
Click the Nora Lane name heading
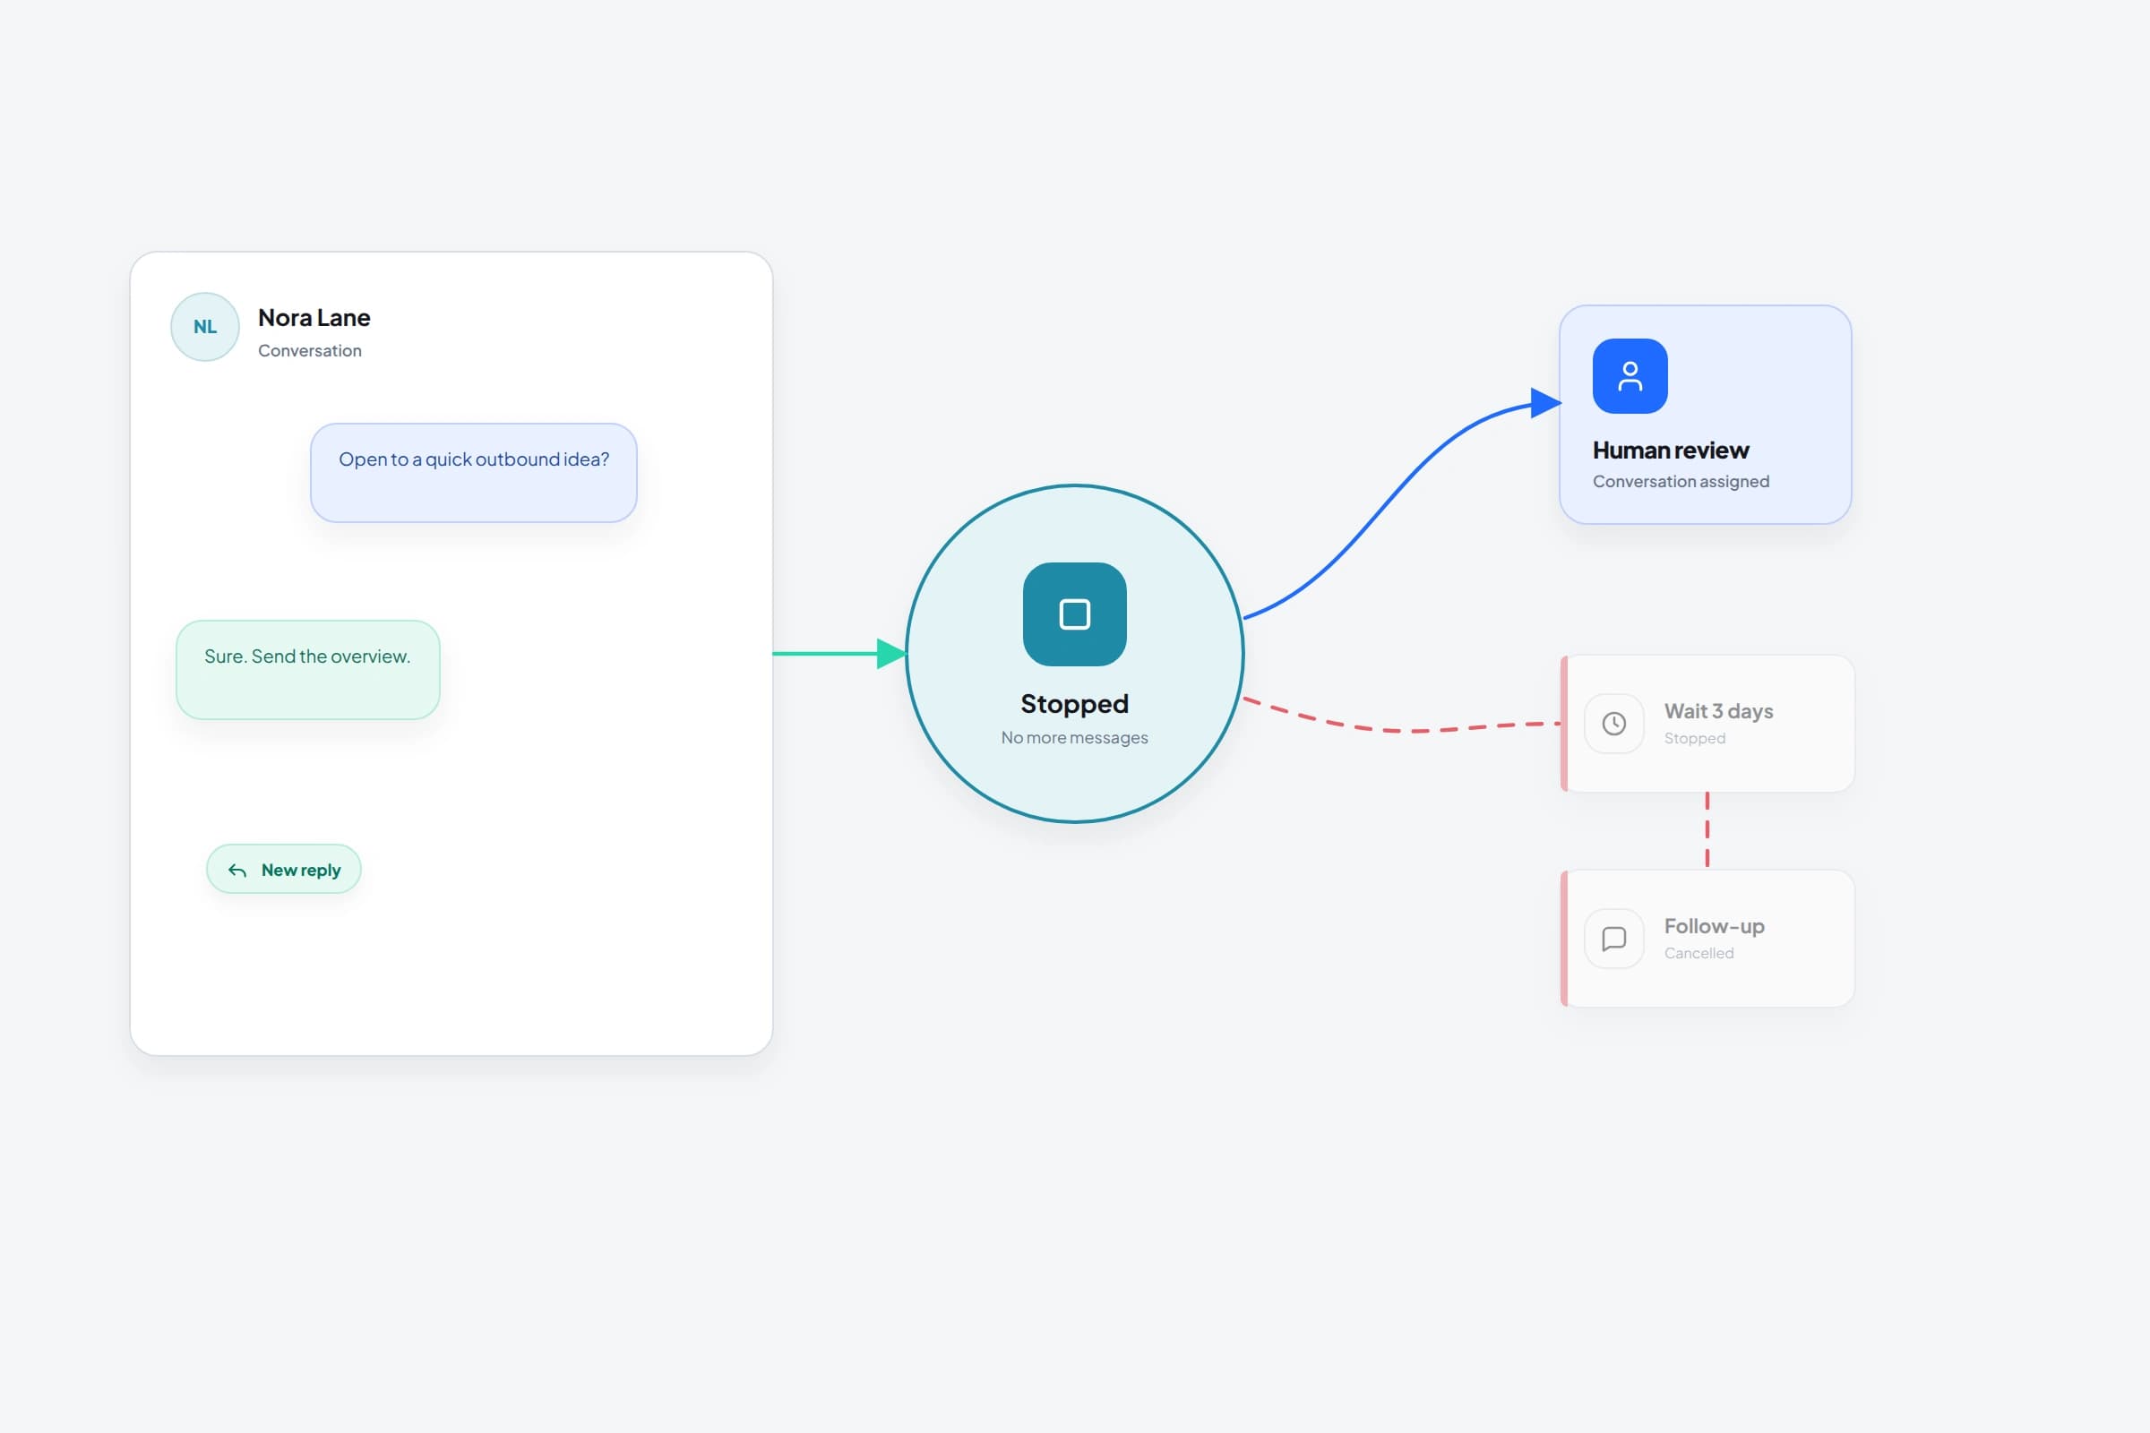point(314,317)
